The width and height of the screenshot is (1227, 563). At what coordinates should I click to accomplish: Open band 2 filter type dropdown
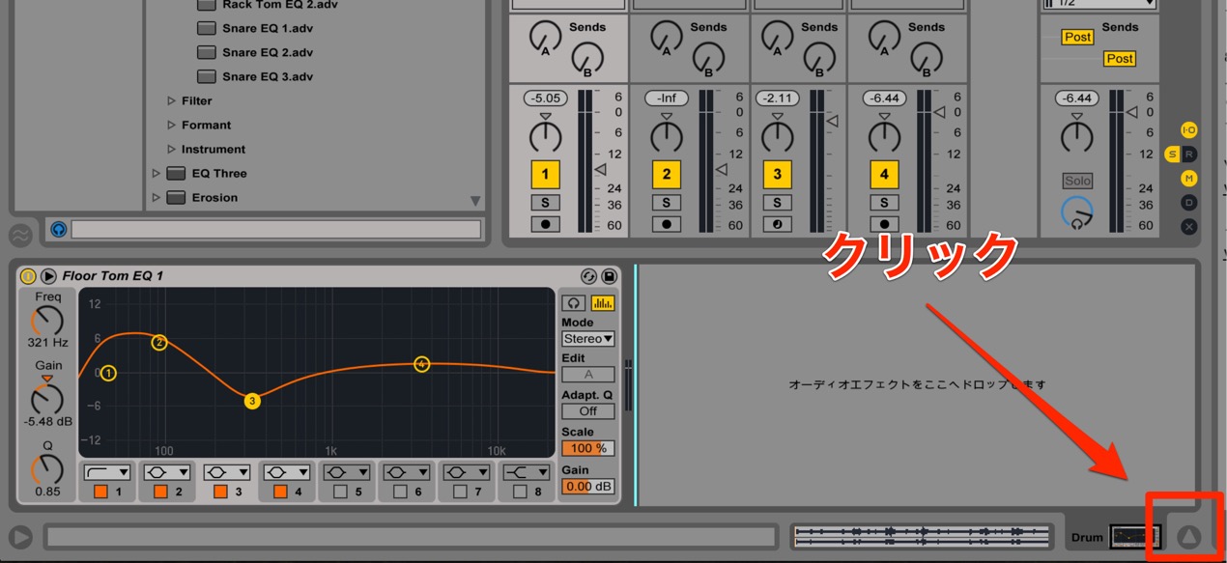tap(167, 472)
